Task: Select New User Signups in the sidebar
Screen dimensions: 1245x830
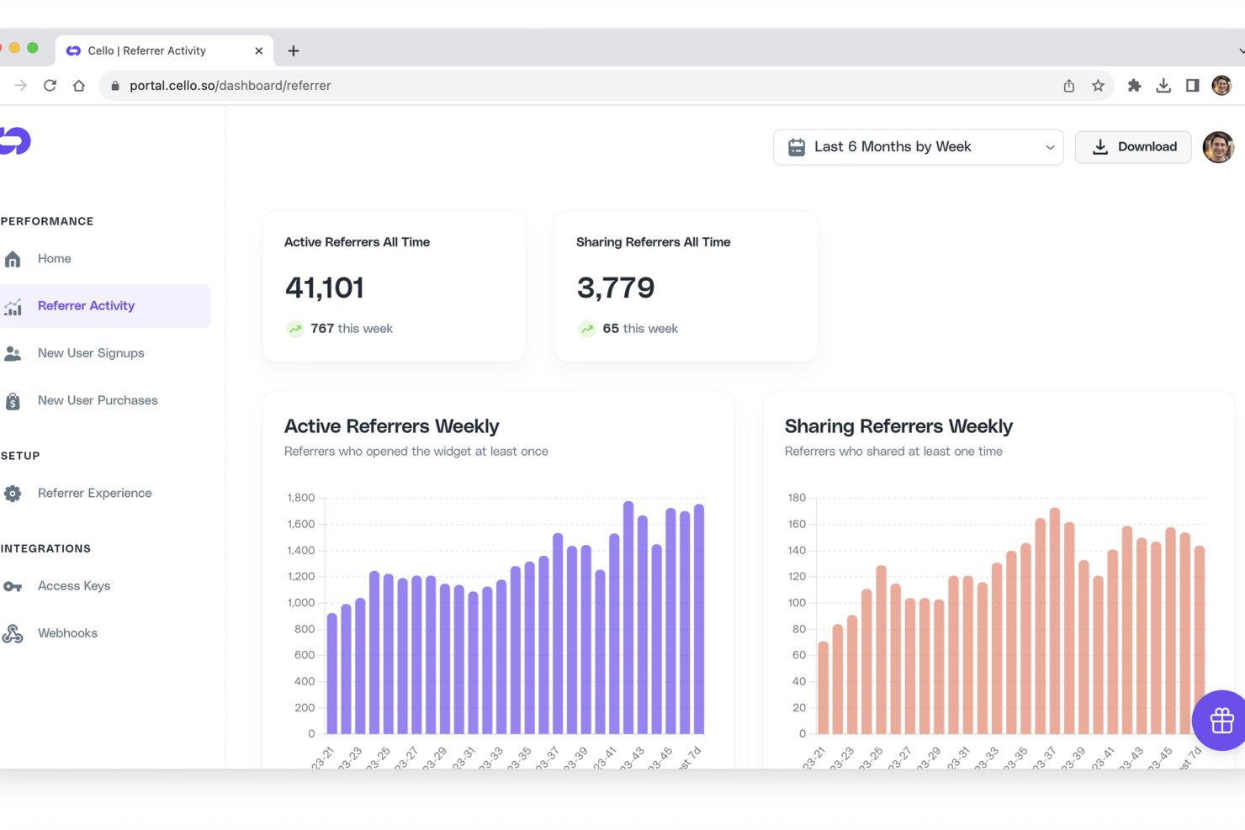Action: point(90,353)
